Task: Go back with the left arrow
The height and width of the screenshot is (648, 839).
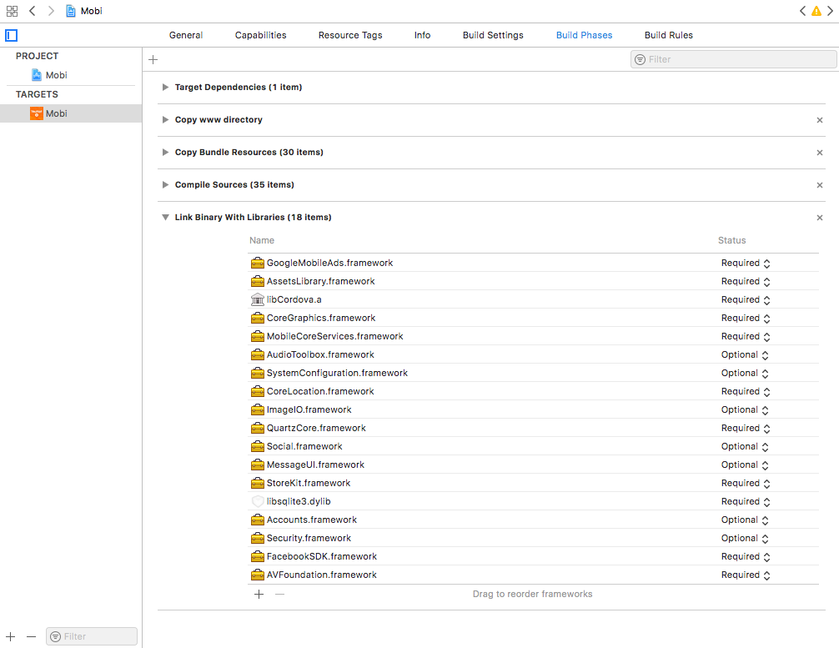Action: (x=32, y=11)
